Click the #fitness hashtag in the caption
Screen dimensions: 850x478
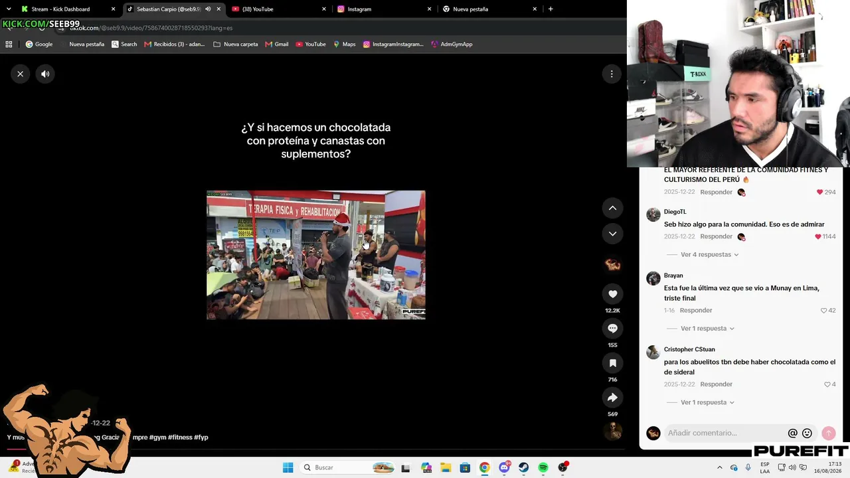coord(180,438)
